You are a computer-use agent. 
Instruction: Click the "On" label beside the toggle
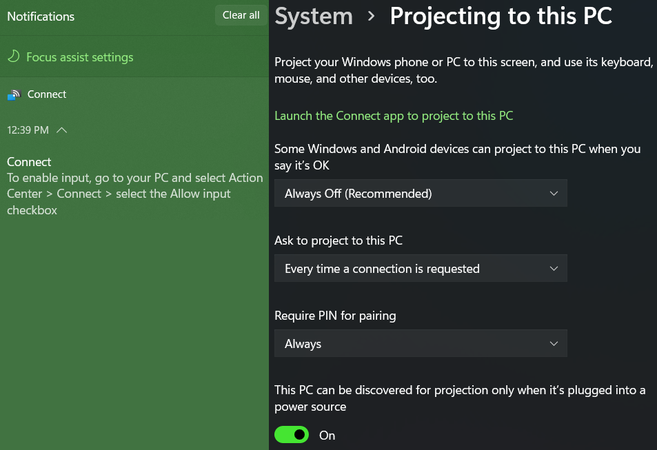(327, 436)
